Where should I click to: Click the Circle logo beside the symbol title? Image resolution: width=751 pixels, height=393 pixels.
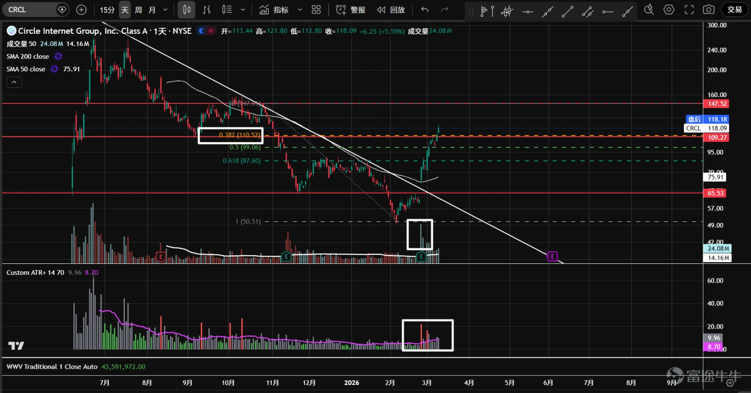pos(11,31)
